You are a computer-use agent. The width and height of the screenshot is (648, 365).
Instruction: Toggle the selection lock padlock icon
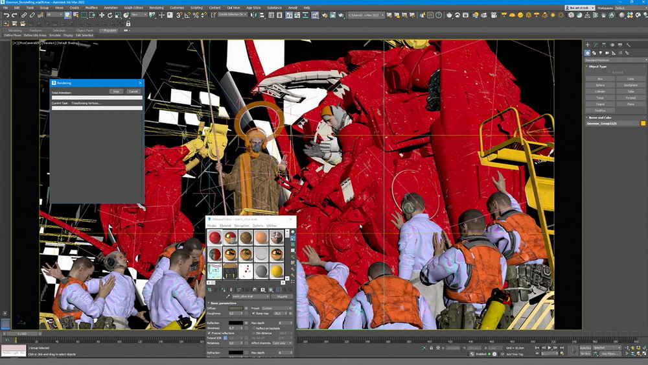(128, 23)
